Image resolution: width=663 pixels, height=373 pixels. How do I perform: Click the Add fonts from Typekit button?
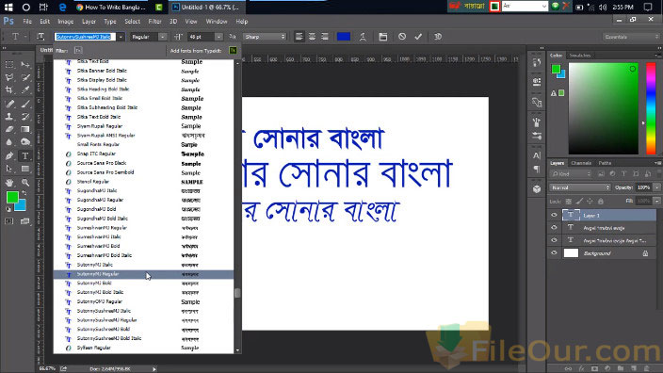point(233,50)
